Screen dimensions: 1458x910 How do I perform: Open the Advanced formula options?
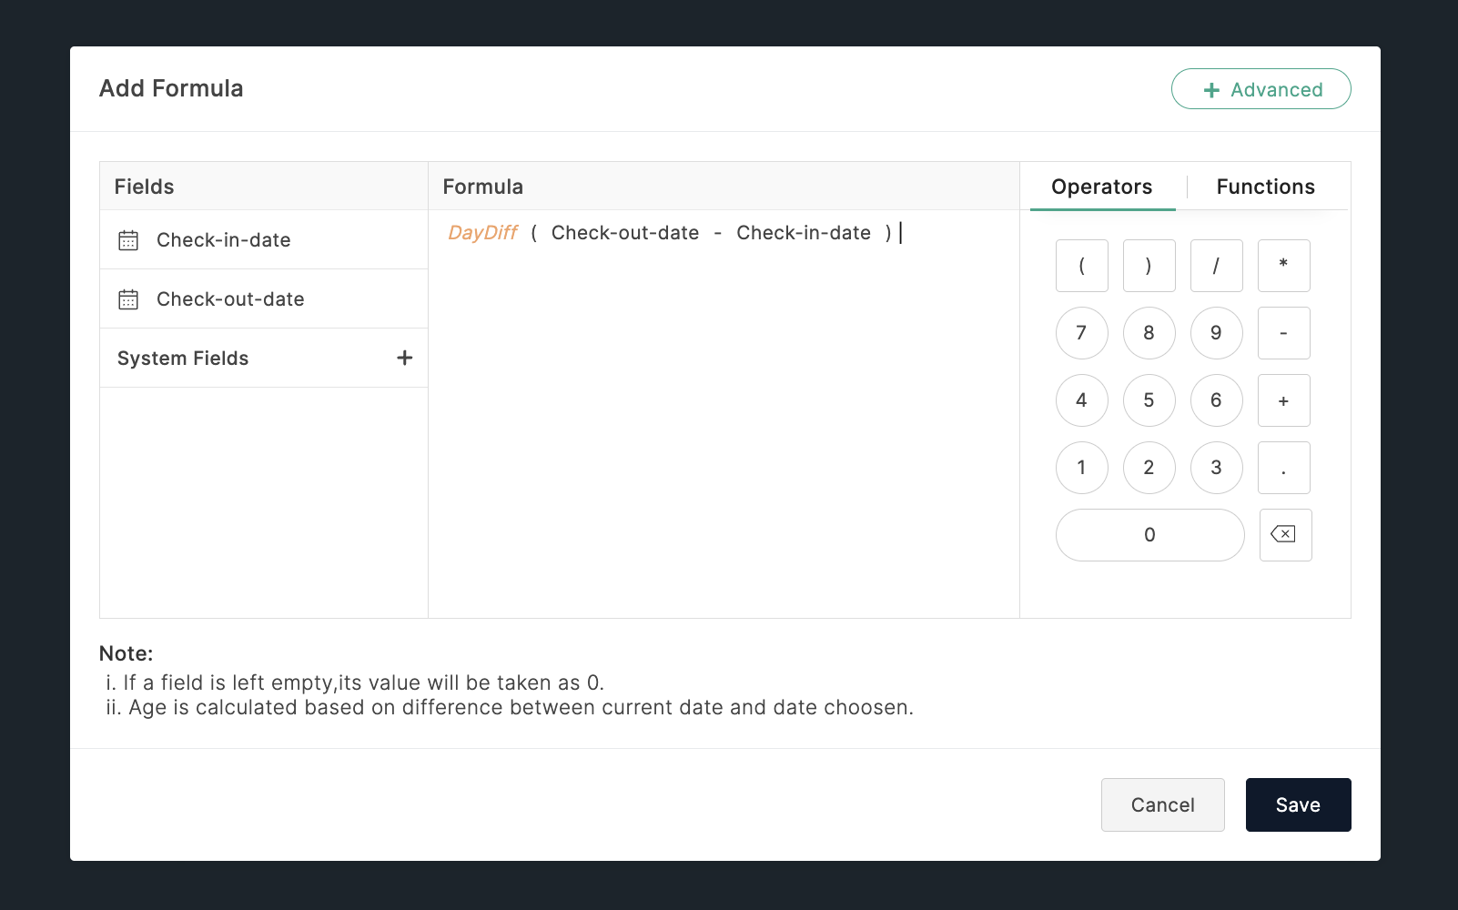[x=1261, y=89]
